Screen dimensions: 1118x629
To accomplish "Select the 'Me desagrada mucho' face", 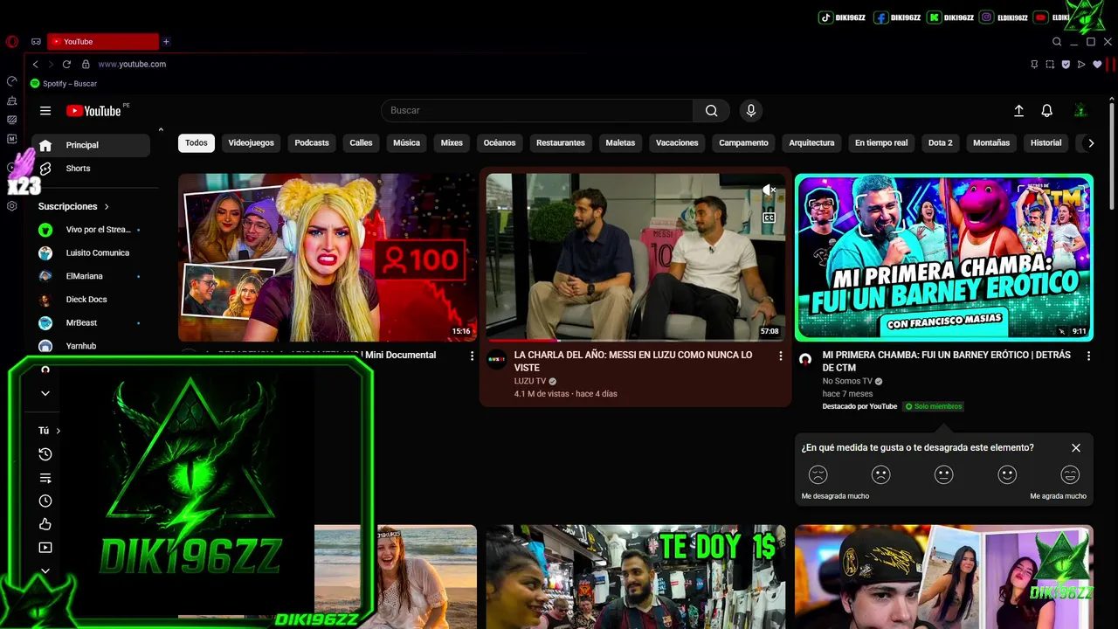I will 818,474.
